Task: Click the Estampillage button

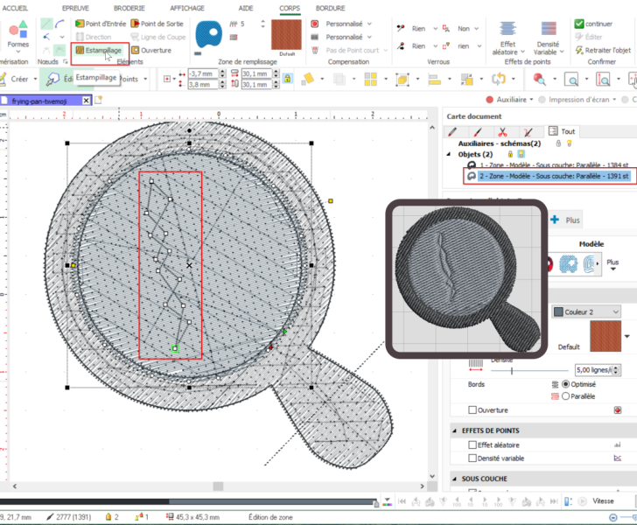Action: click(99, 51)
